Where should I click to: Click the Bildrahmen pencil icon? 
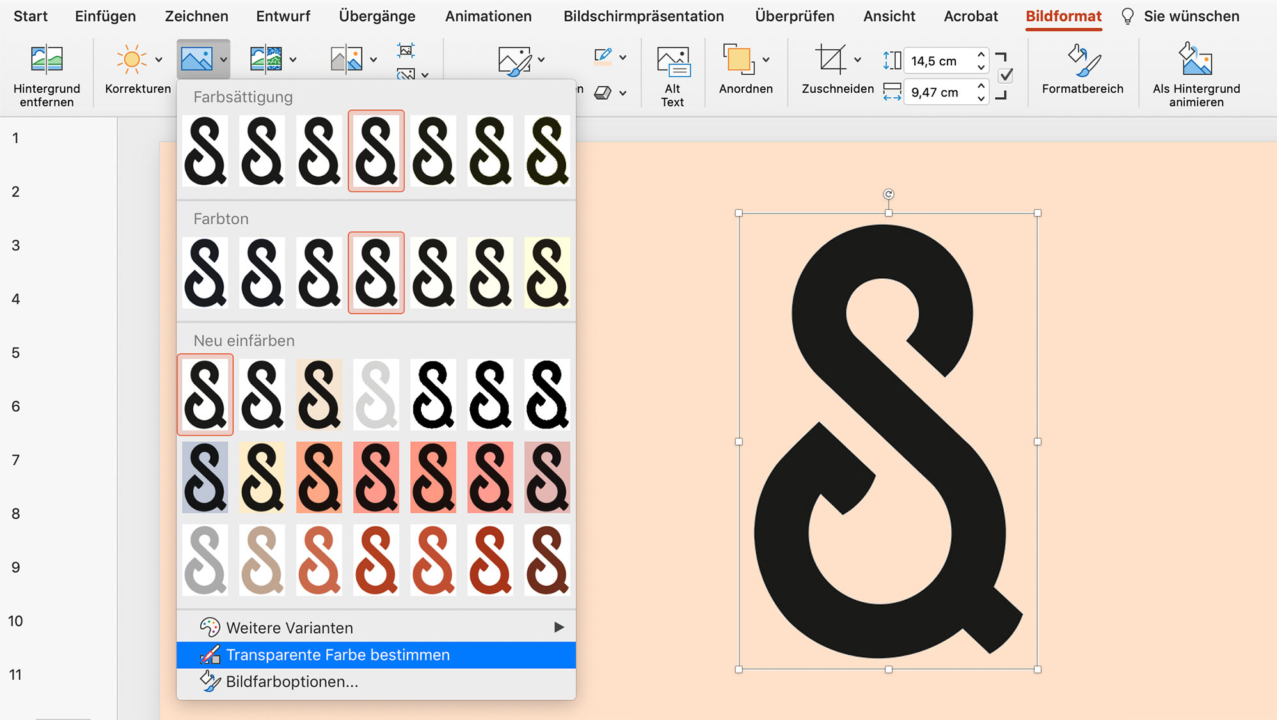click(x=603, y=57)
